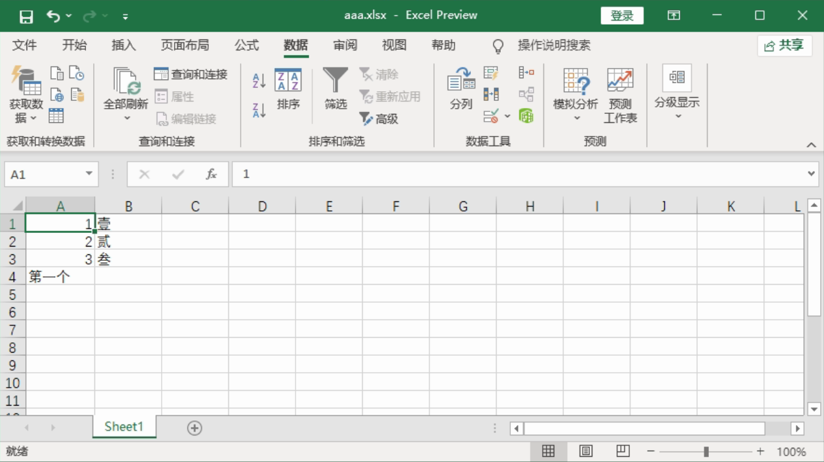824x462 pixels.
Task: Click the Sort descending Z-A icon
Action: coord(259,110)
